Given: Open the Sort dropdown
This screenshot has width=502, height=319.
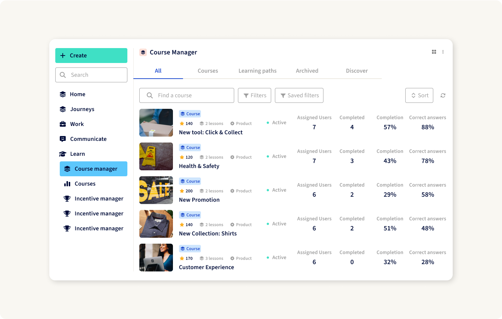Looking at the screenshot, I should tap(419, 95).
